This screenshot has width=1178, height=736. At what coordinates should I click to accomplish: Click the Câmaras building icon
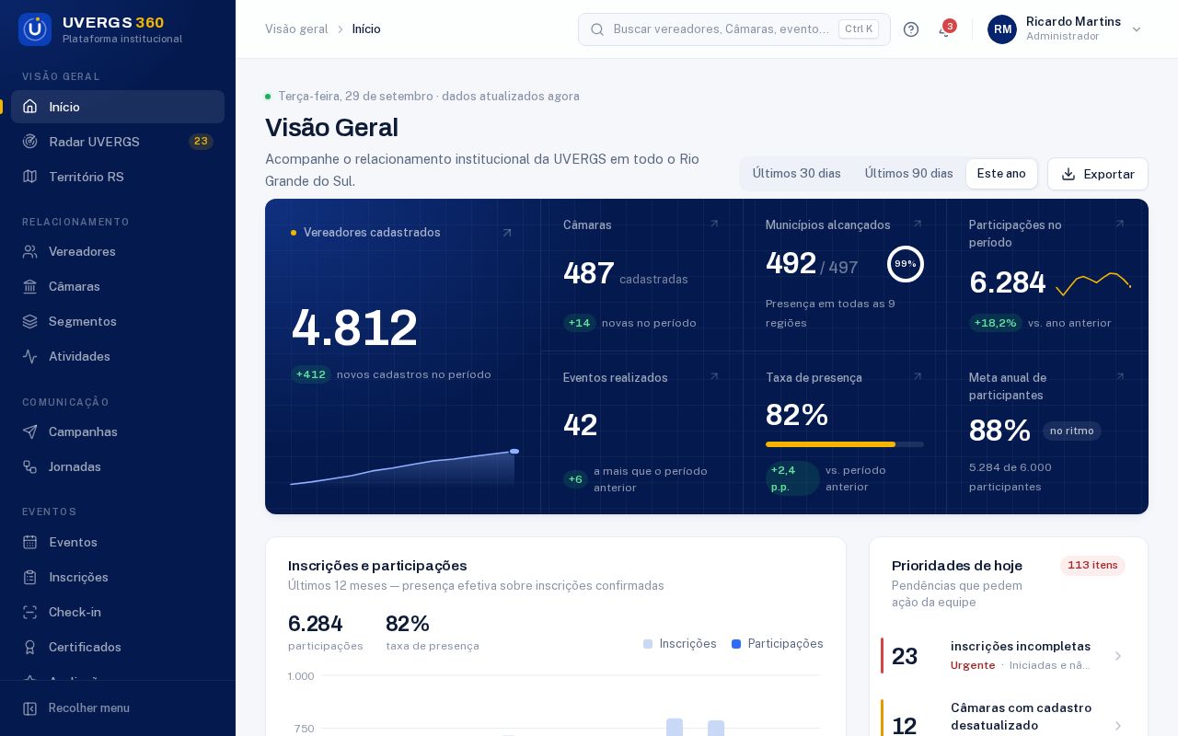click(x=30, y=286)
